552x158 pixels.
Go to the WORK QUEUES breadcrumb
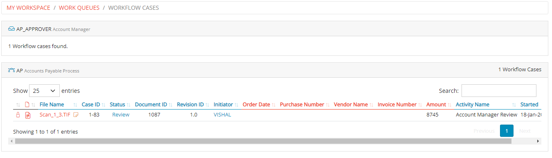click(79, 8)
